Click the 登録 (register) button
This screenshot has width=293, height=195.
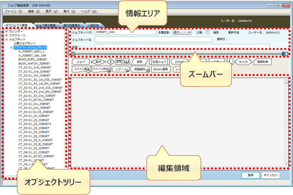250,175
